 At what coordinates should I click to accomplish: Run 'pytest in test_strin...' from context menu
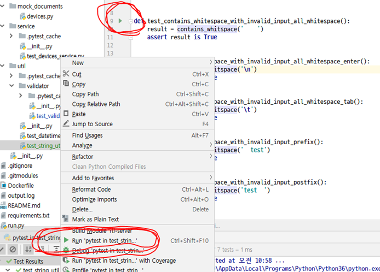click(137, 240)
